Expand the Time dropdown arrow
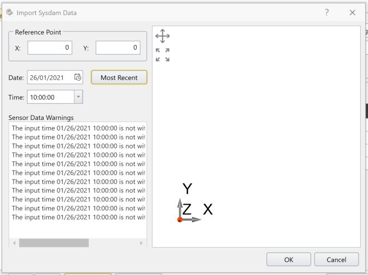Viewport: 368px width, 275px height. click(79, 97)
